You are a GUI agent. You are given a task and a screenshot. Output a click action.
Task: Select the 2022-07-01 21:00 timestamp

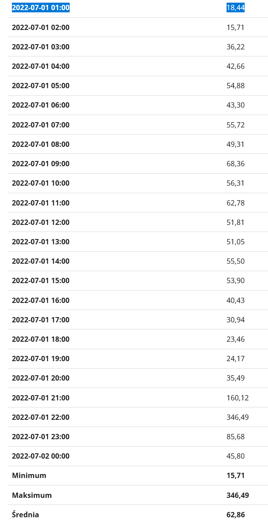(x=41, y=398)
